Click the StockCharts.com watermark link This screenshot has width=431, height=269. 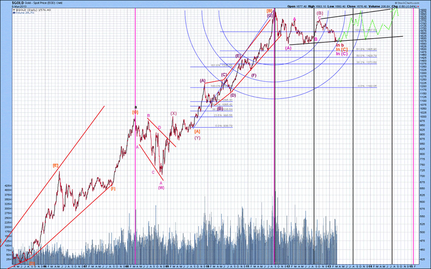click(x=409, y=2)
